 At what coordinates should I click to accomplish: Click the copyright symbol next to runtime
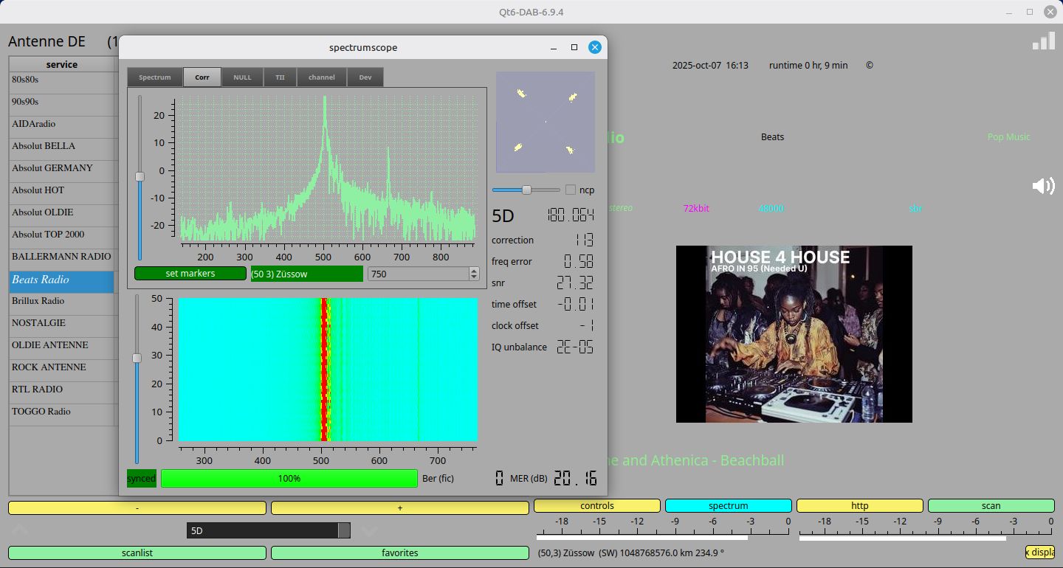pos(869,66)
